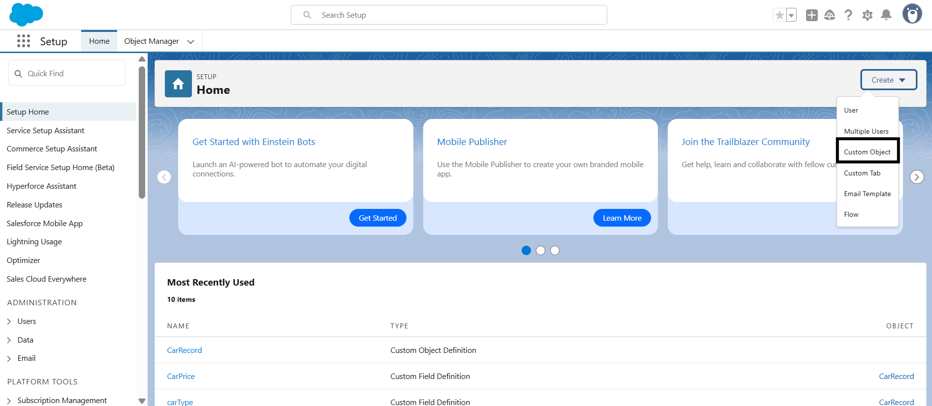
Task: Open Commerce Setup Assistant
Action: [52, 148]
